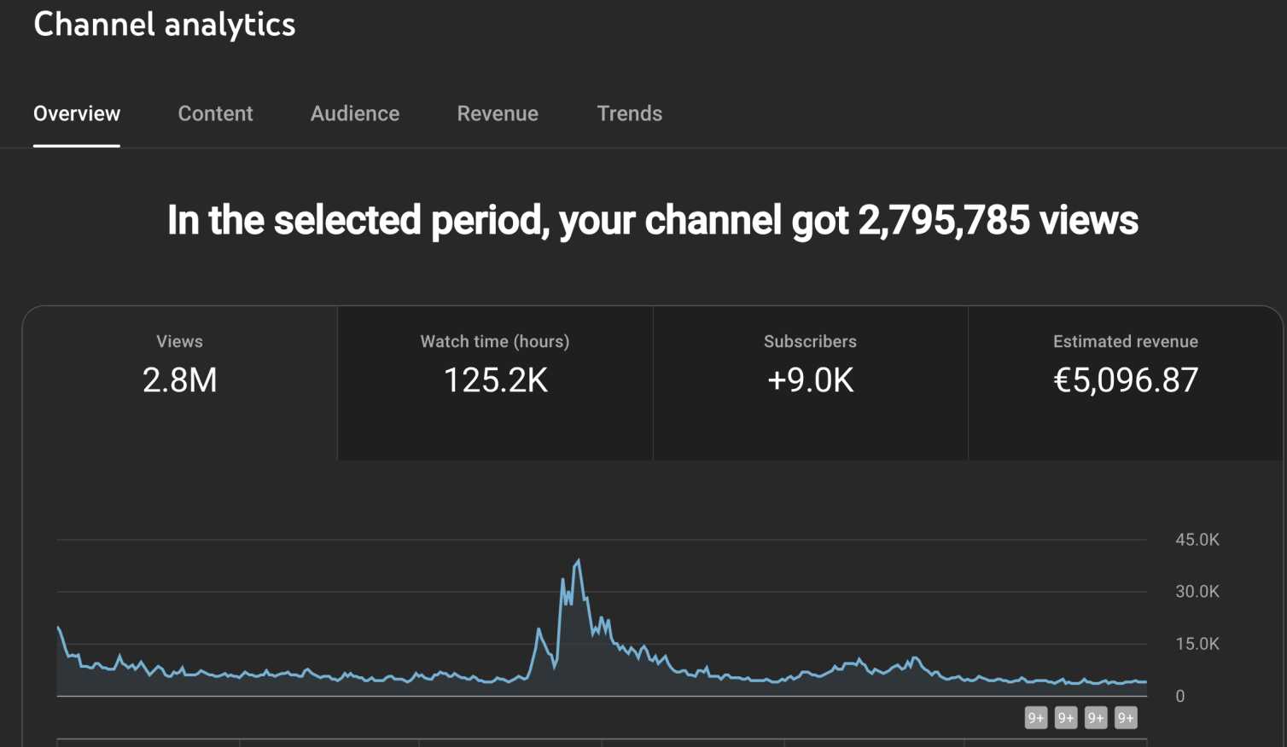Screen dimensions: 1287x747
Task: Select the Subscribers +9.0K card
Action: pyautogui.click(x=811, y=384)
